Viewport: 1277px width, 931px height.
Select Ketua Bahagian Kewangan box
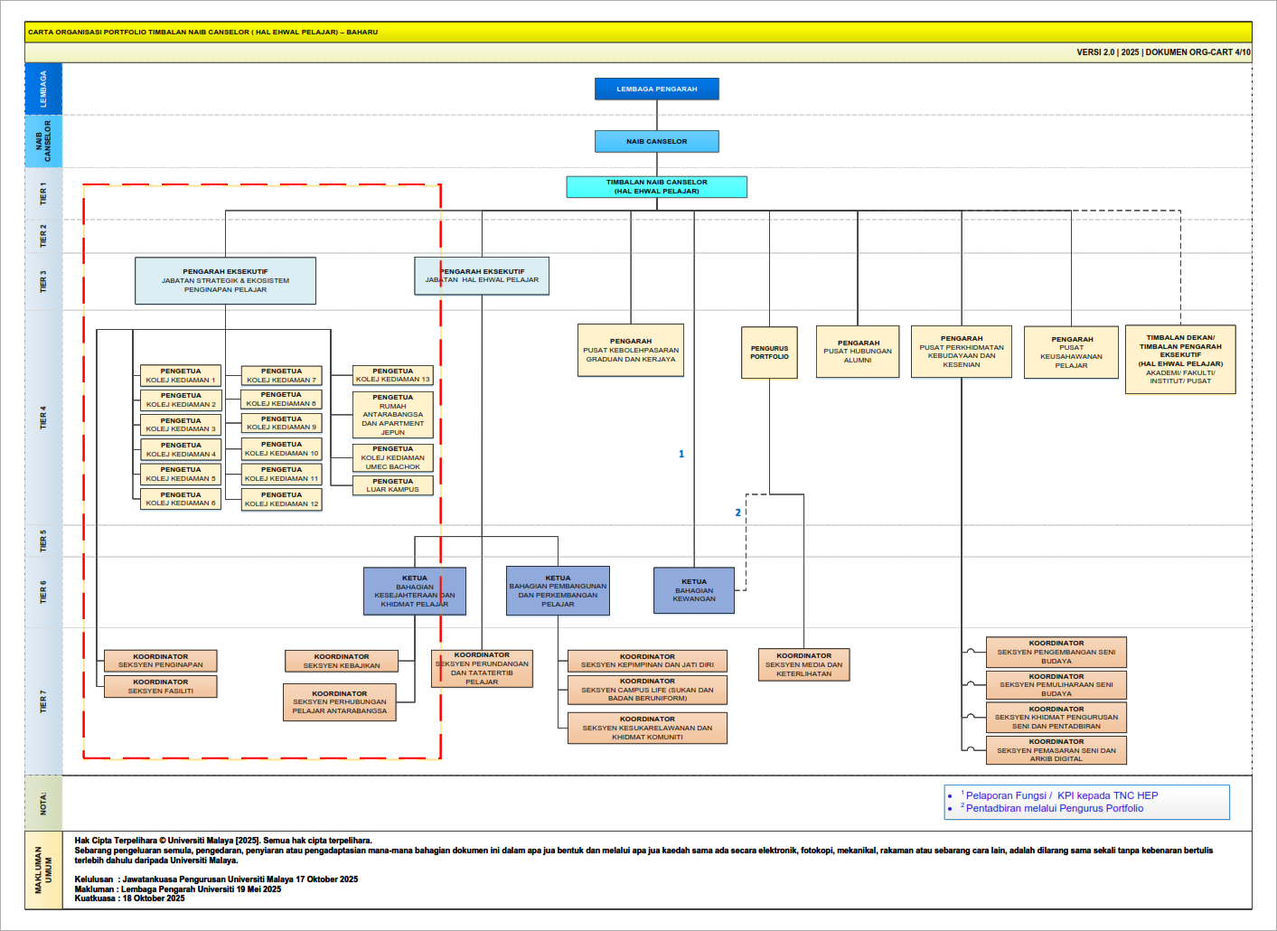pos(694,590)
